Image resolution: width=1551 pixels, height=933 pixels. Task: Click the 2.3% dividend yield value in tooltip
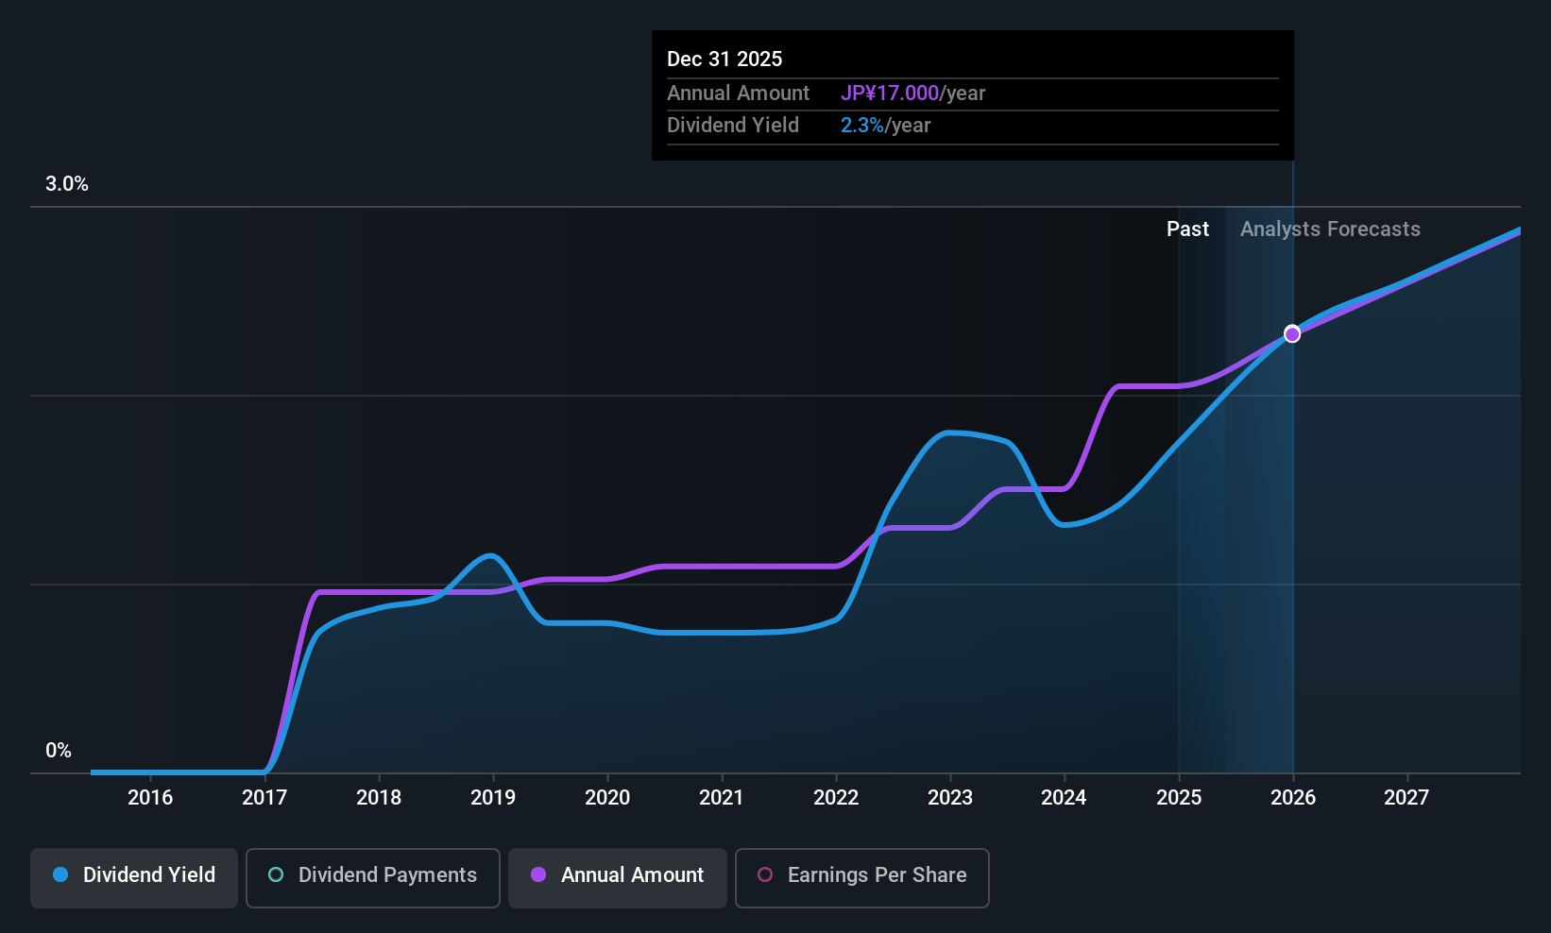[x=862, y=126]
